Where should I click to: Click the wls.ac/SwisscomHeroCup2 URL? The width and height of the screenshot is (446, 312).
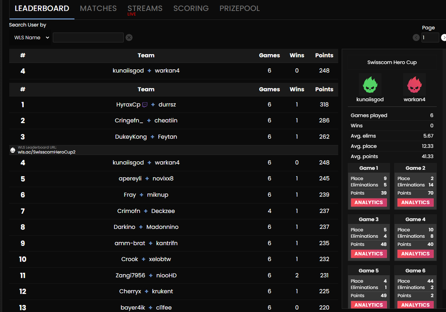point(46,152)
